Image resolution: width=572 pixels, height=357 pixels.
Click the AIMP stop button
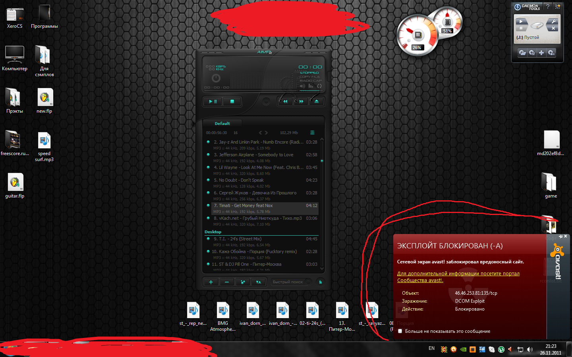point(232,102)
